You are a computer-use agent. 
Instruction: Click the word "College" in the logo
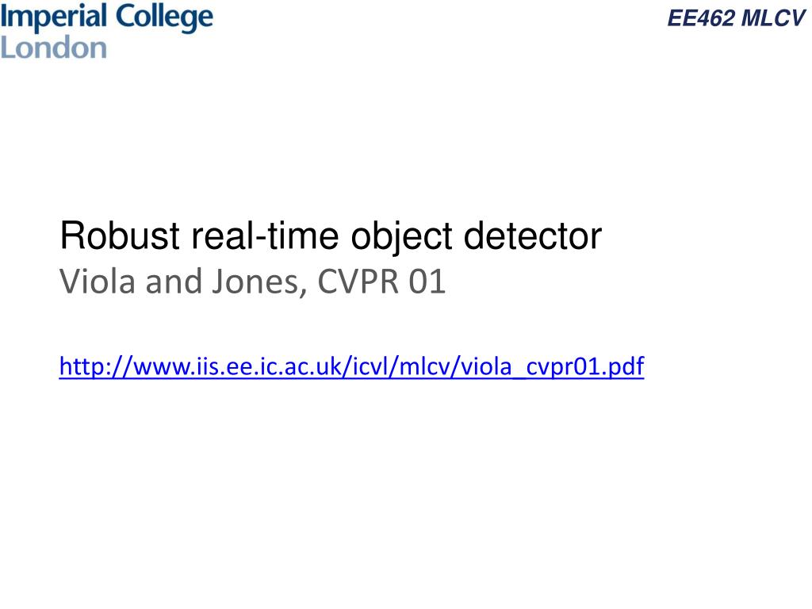pyautogui.click(x=164, y=17)
